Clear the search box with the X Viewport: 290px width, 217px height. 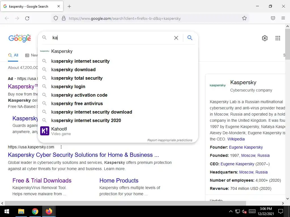pyautogui.click(x=176, y=38)
